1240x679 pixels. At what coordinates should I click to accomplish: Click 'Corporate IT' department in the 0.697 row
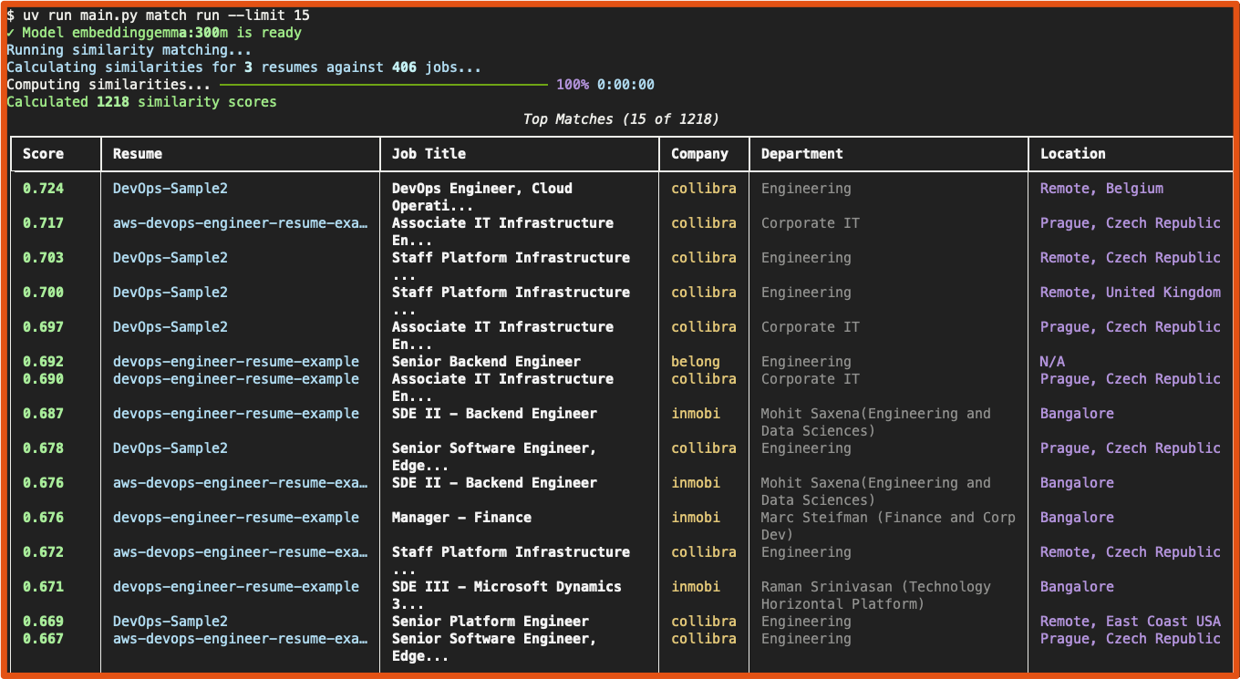point(810,327)
